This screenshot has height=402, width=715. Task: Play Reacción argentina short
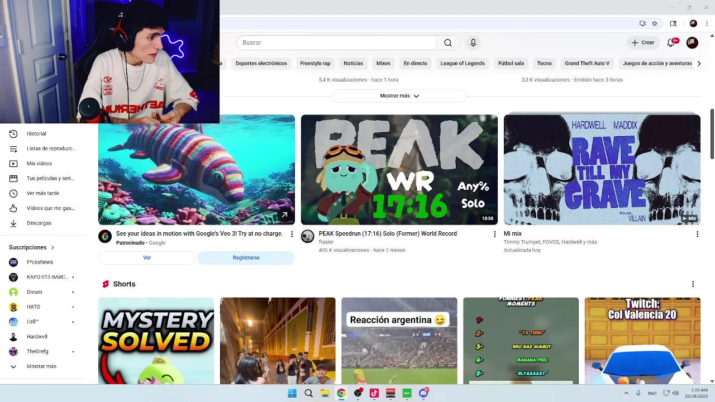point(399,341)
